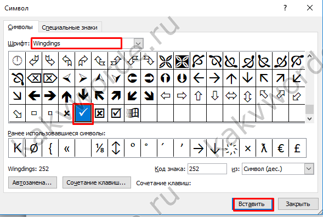Select the black circle with up arrow symbol
Image resolution: width=323 pixels, height=217 pixels.
pos(166,78)
